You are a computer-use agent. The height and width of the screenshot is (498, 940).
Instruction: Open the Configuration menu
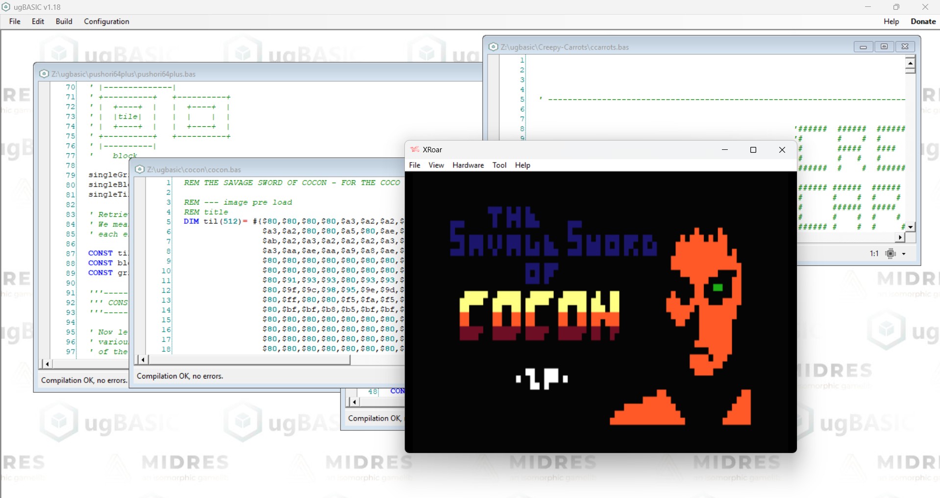[106, 22]
